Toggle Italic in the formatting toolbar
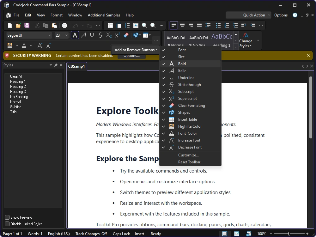 [83, 35]
